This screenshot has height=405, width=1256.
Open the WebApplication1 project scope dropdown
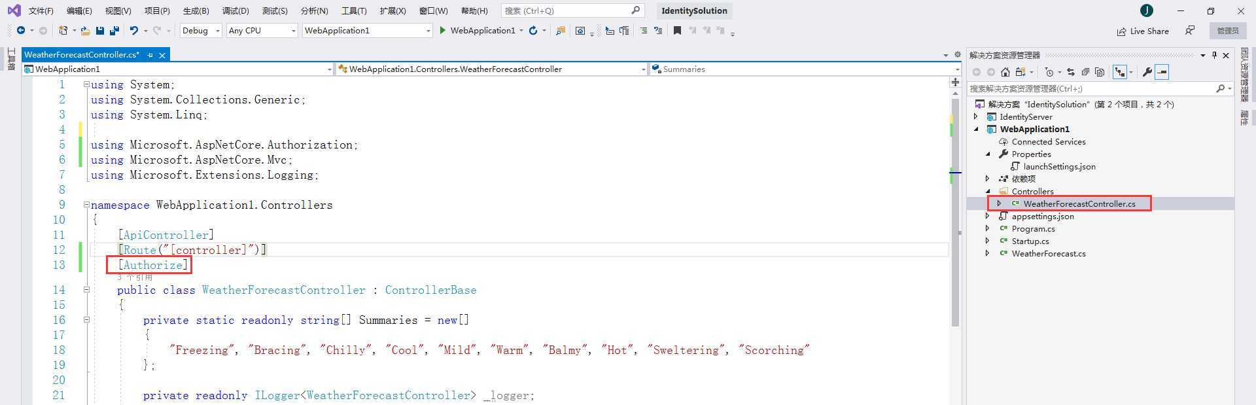click(x=178, y=69)
